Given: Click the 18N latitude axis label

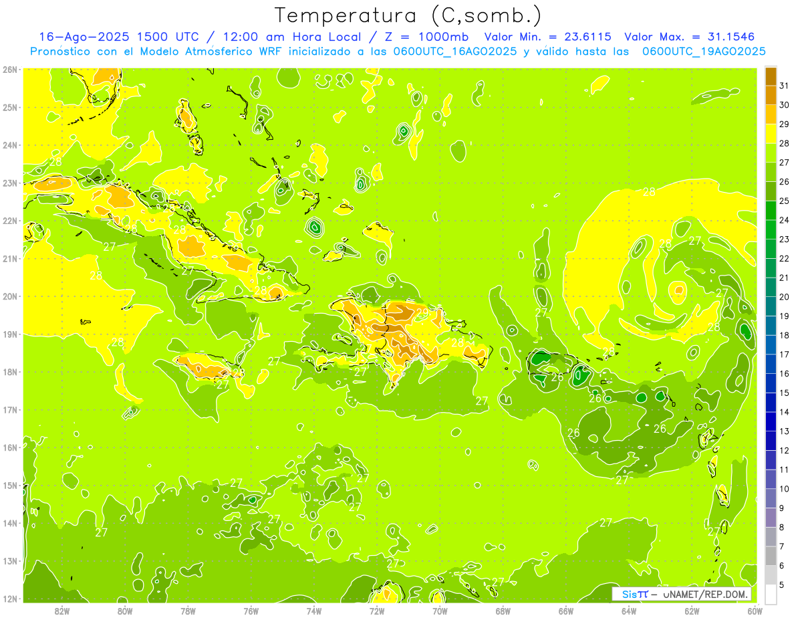Looking at the screenshot, I should click(10, 372).
